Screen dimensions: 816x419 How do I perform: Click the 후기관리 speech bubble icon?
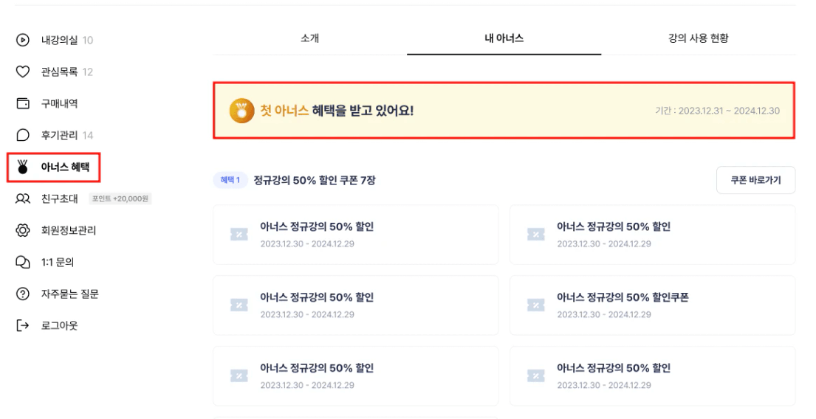point(23,135)
